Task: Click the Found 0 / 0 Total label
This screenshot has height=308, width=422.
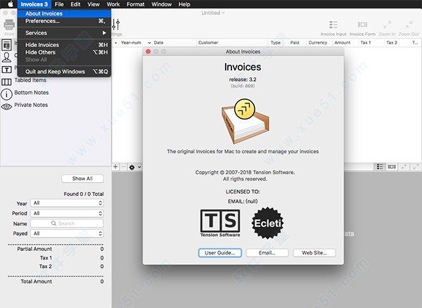Action: 84,194
